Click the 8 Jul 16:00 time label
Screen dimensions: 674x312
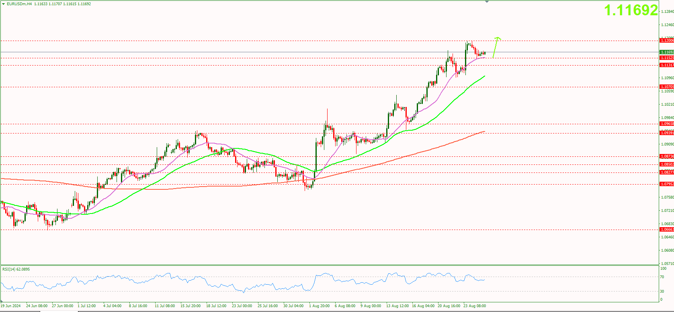point(138,306)
